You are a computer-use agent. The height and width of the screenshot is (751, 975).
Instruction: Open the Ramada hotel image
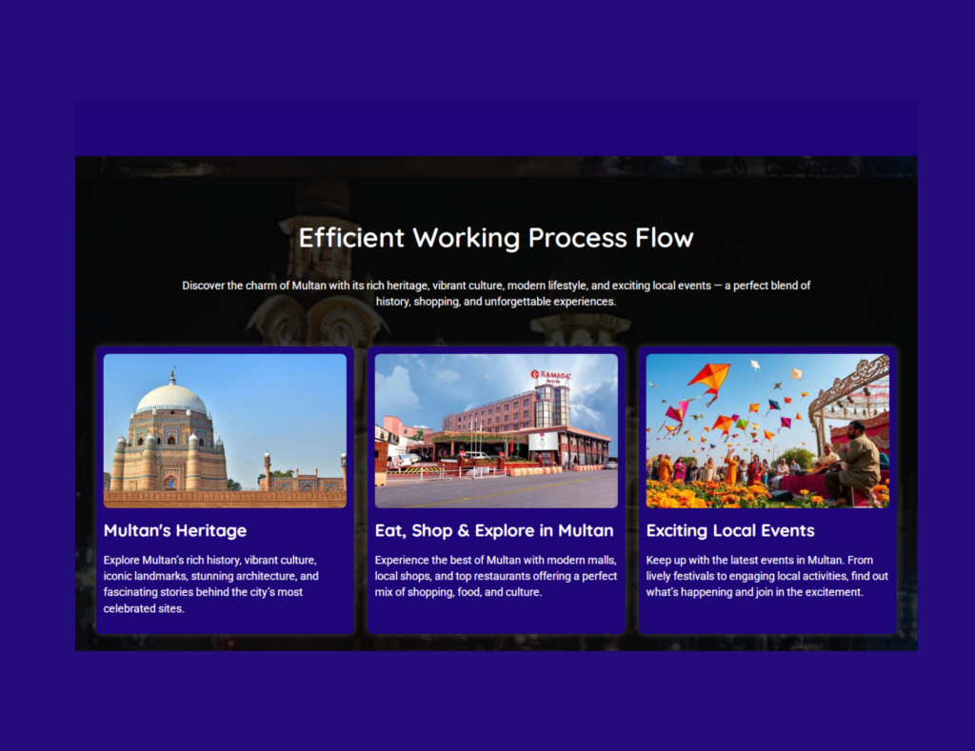(496, 430)
